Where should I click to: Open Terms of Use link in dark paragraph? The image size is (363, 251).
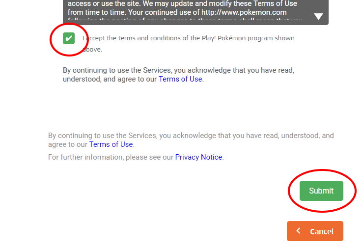[x=180, y=79]
